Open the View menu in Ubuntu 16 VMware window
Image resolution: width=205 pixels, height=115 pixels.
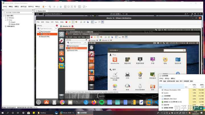tap(48, 22)
